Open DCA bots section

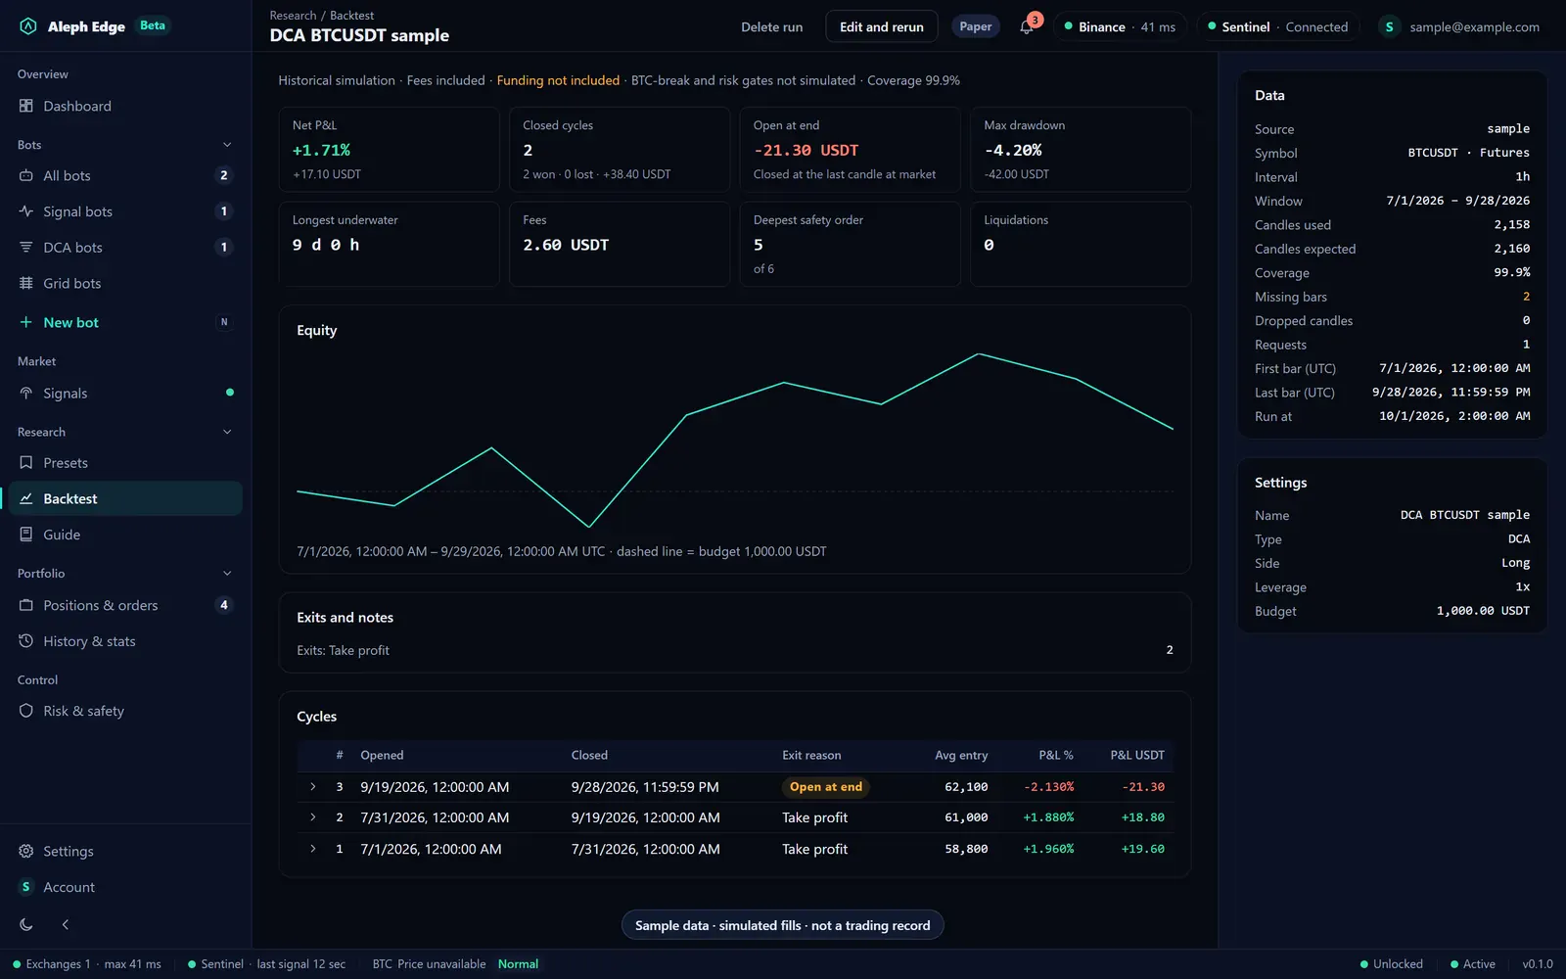[x=125, y=248]
